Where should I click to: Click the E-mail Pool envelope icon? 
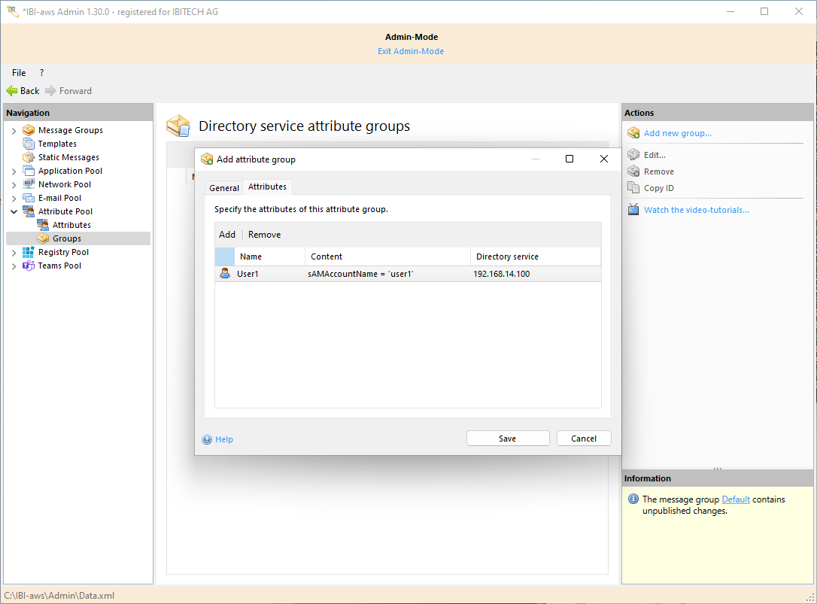coord(29,198)
